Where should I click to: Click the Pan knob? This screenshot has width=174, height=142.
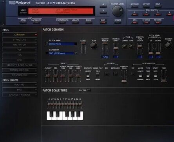point(94,45)
